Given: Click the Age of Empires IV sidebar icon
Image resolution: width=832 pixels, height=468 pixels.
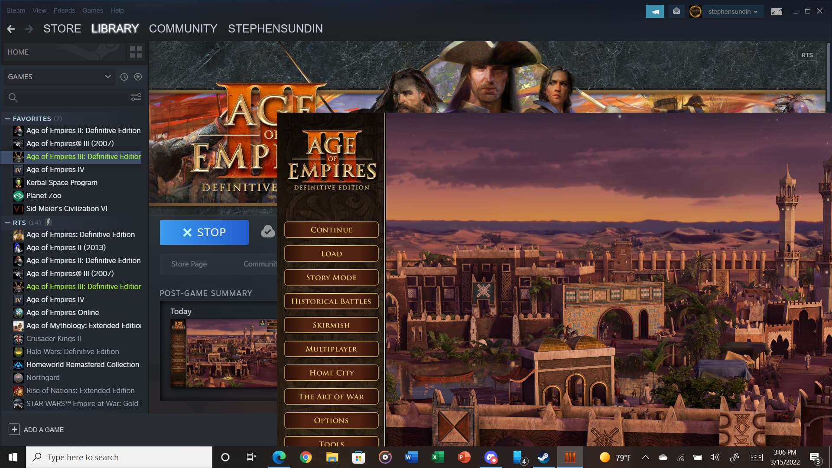Looking at the screenshot, I should tap(18, 169).
